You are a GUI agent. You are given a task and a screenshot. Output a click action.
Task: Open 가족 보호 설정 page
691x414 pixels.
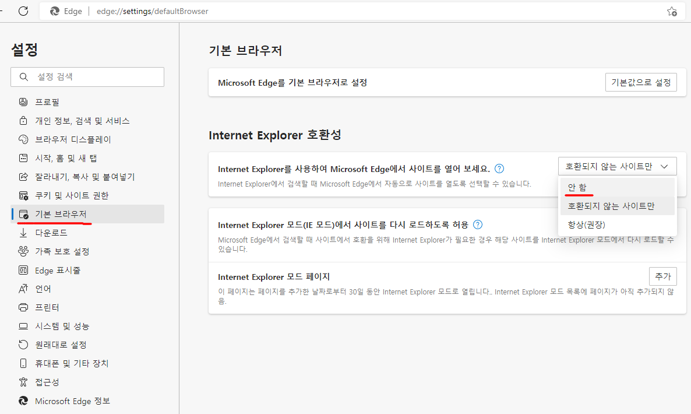[87, 251]
